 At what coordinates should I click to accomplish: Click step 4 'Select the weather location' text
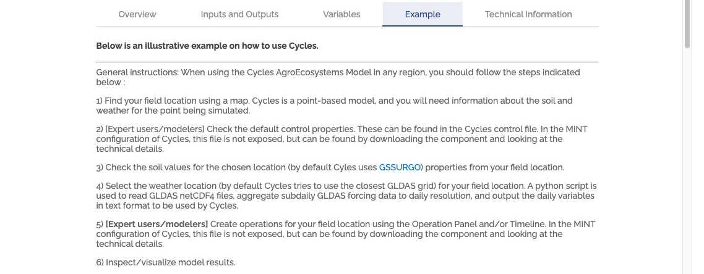point(346,196)
